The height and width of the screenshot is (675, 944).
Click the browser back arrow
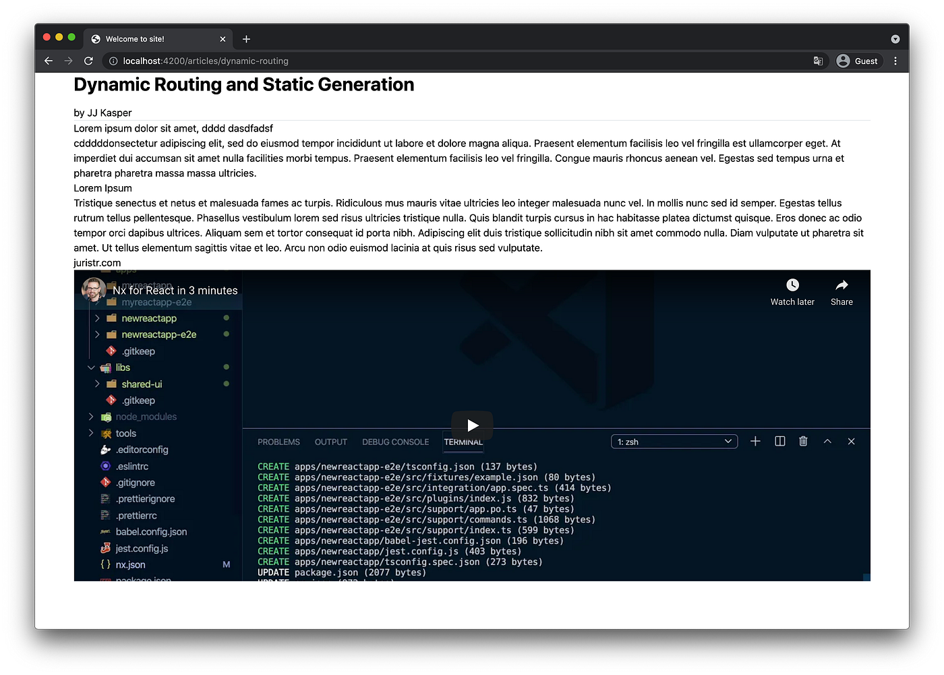pyautogui.click(x=48, y=61)
